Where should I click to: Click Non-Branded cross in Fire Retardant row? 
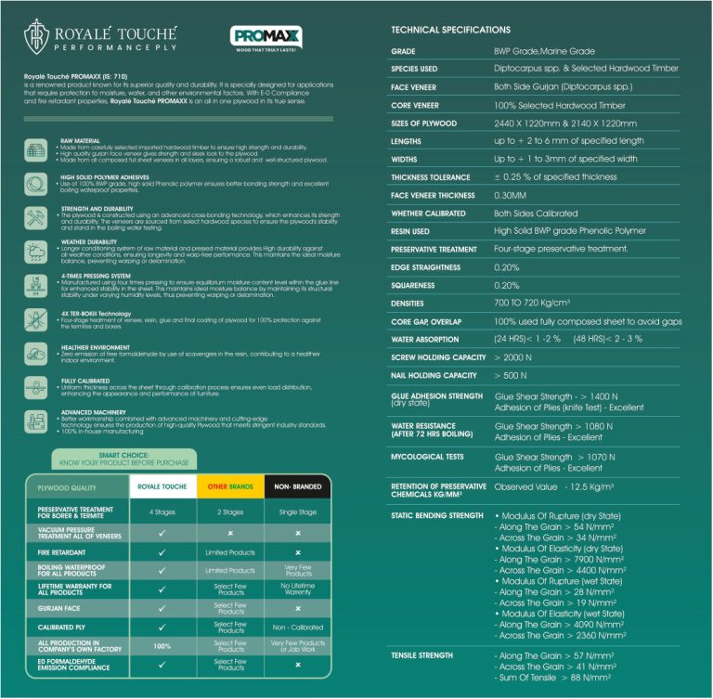(x=298, y=552)
